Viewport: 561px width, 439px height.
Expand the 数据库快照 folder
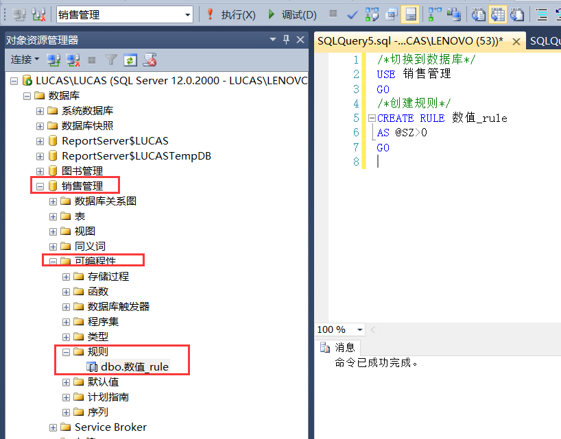pos(40,126)
